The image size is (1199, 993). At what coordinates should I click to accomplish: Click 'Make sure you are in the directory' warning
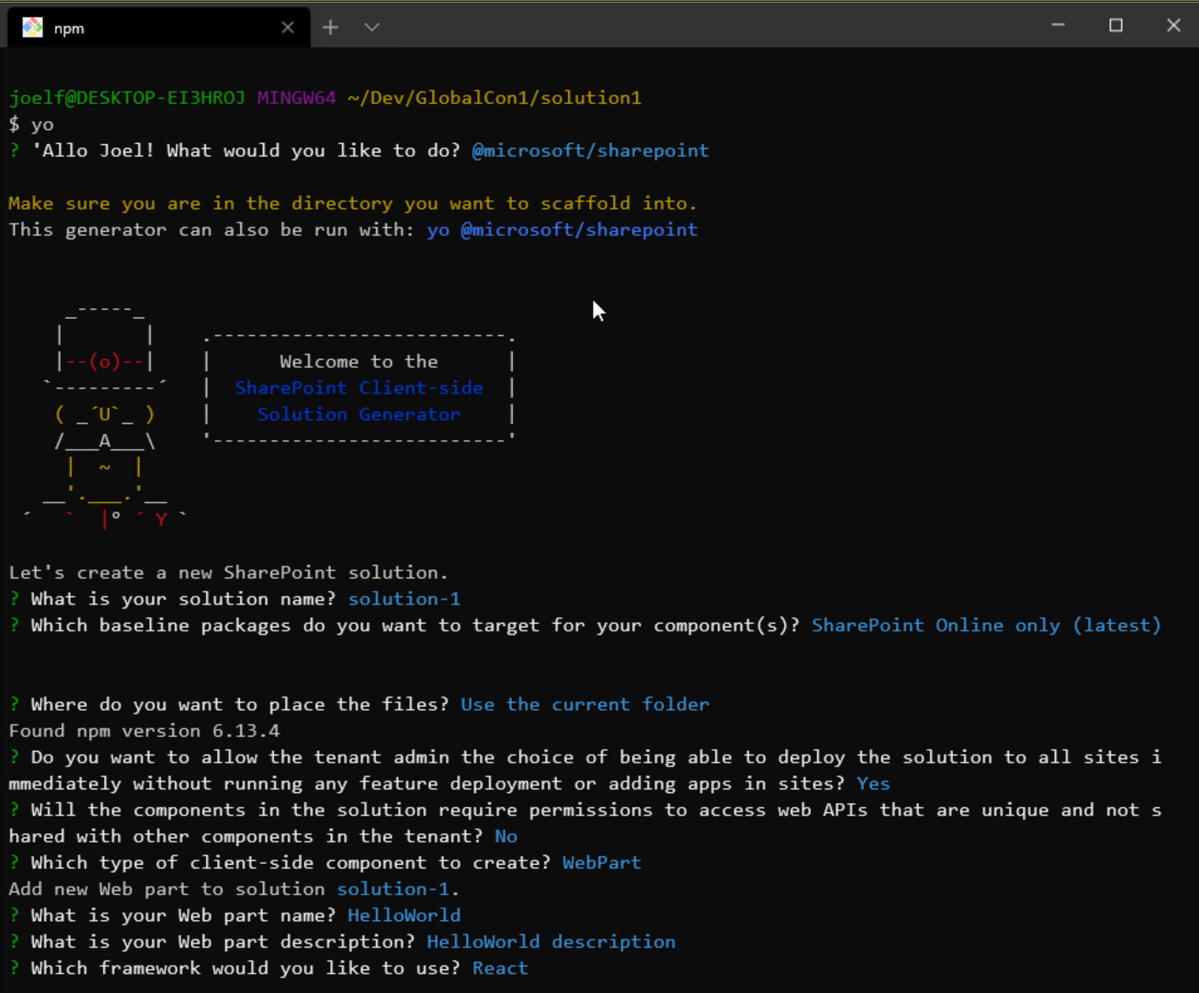tap(353, 203)
